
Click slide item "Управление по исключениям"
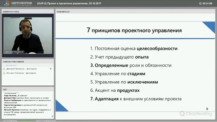124,82
